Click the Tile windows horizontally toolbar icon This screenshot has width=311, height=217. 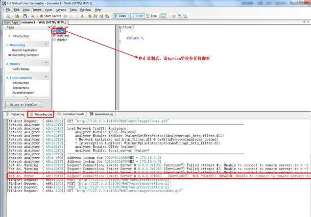(x=174, y=16)
